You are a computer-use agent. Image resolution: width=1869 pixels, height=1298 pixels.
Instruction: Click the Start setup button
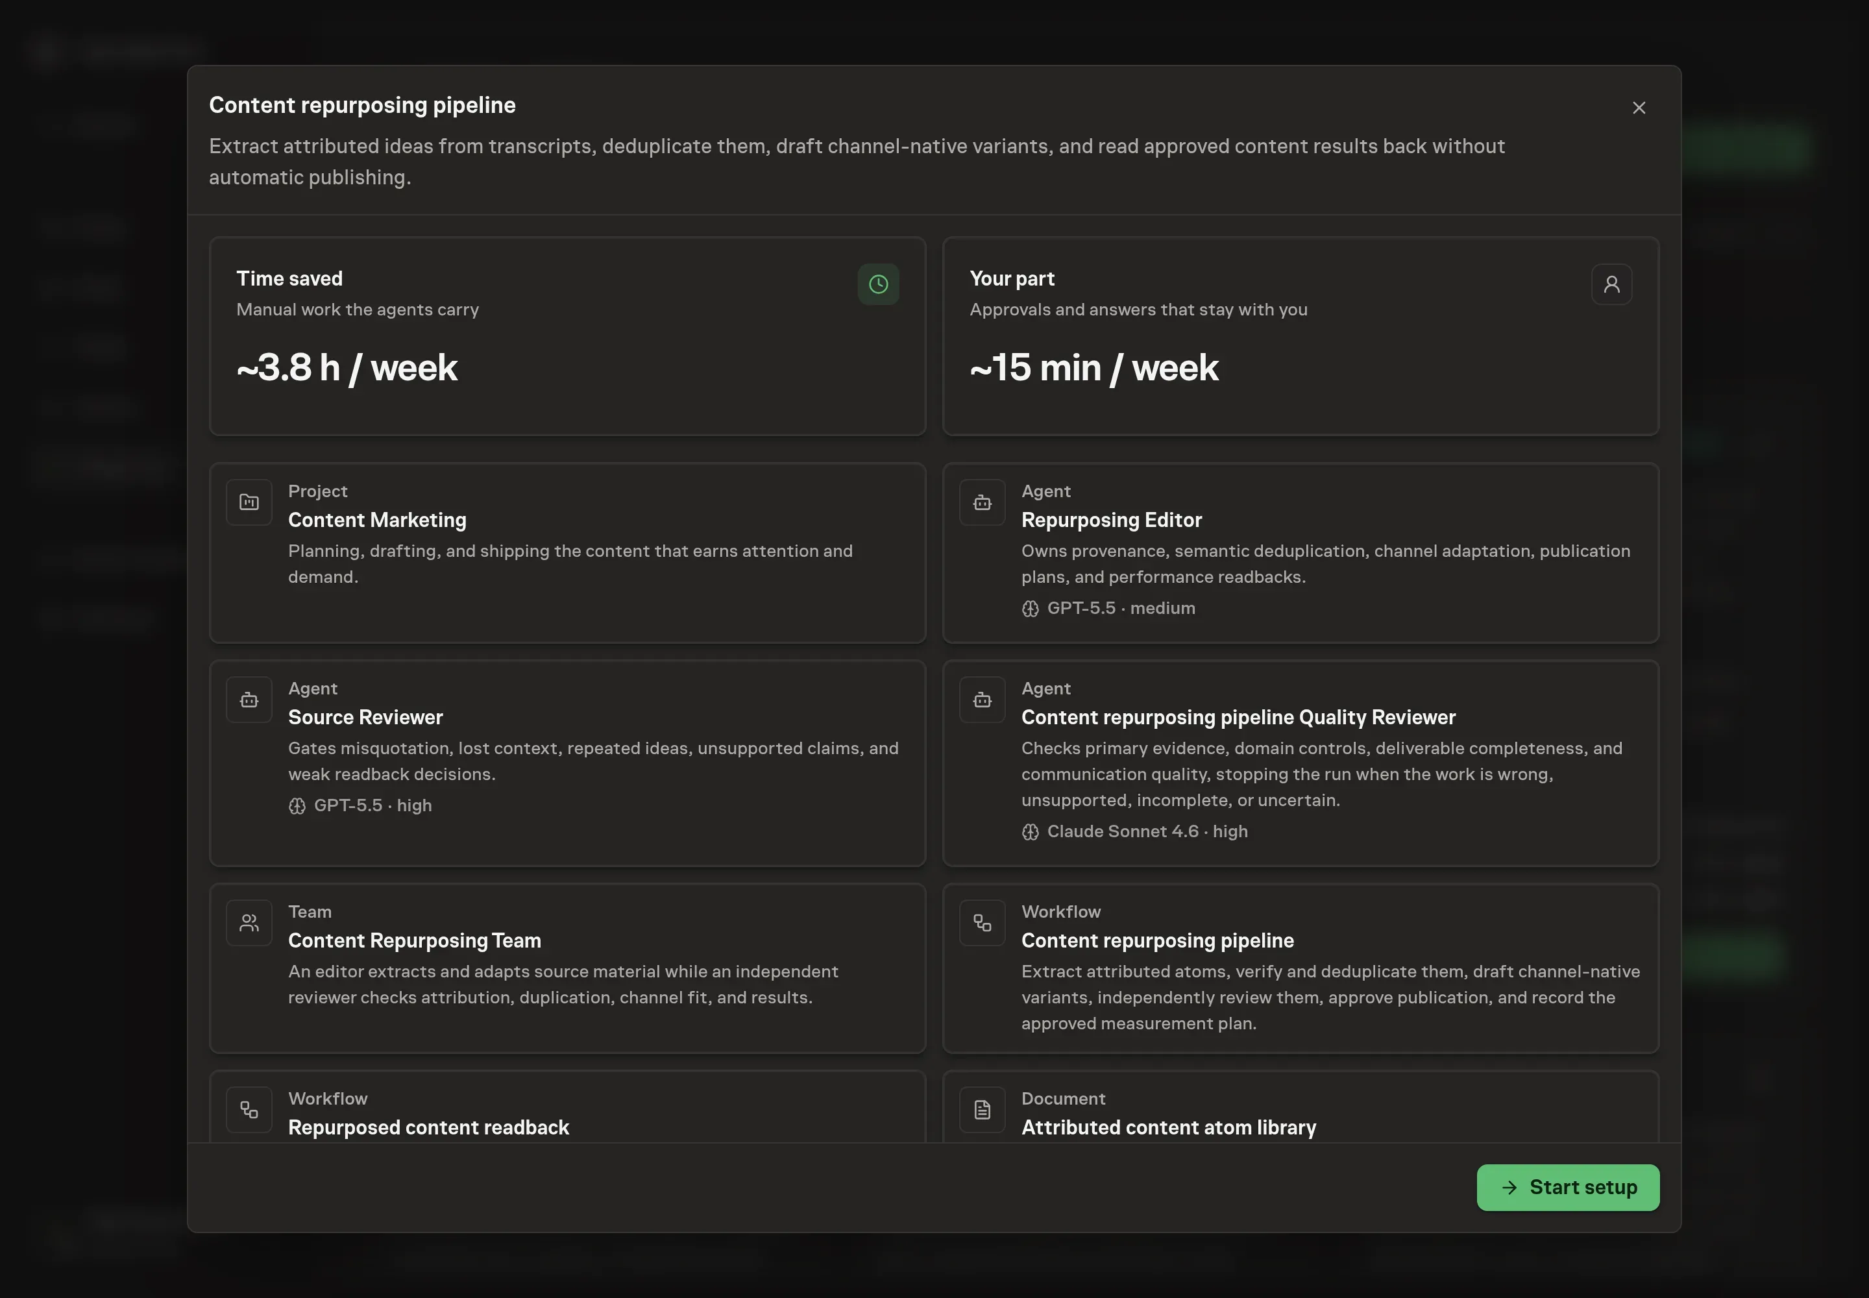point(1567,1188)
